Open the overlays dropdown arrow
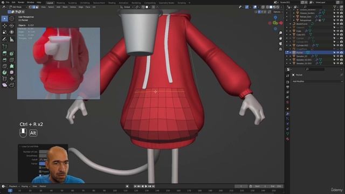Image resolution: width=345 pixels, height=194 pixels. [258, 7]
